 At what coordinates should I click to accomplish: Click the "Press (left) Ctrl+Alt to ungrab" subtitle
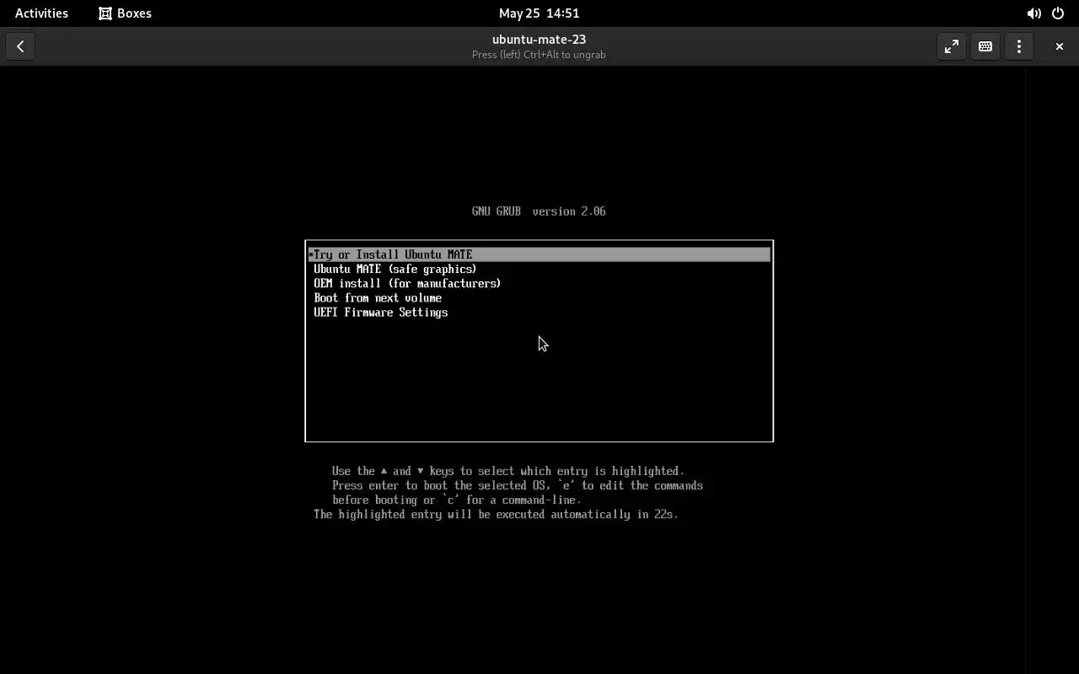pos(539,55)
